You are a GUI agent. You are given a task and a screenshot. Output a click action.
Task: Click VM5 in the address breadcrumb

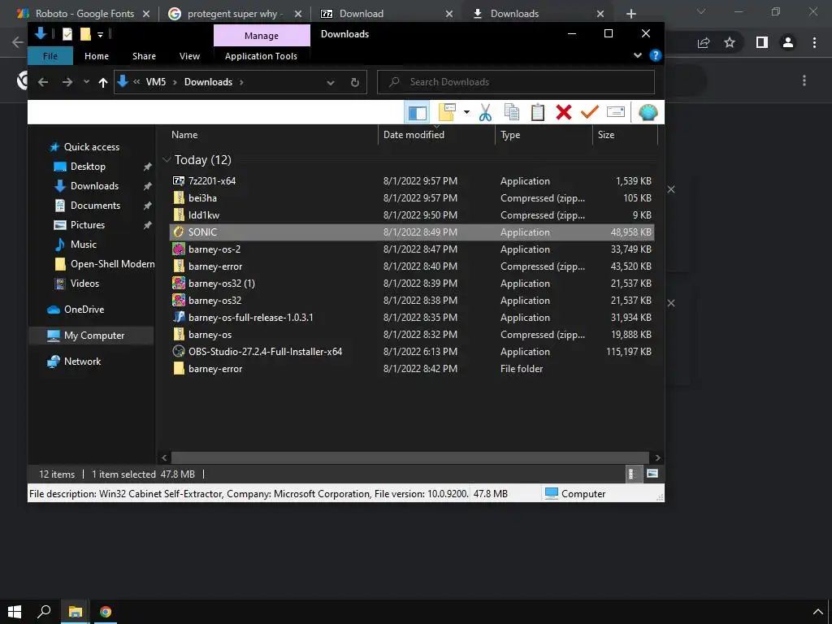156,82
